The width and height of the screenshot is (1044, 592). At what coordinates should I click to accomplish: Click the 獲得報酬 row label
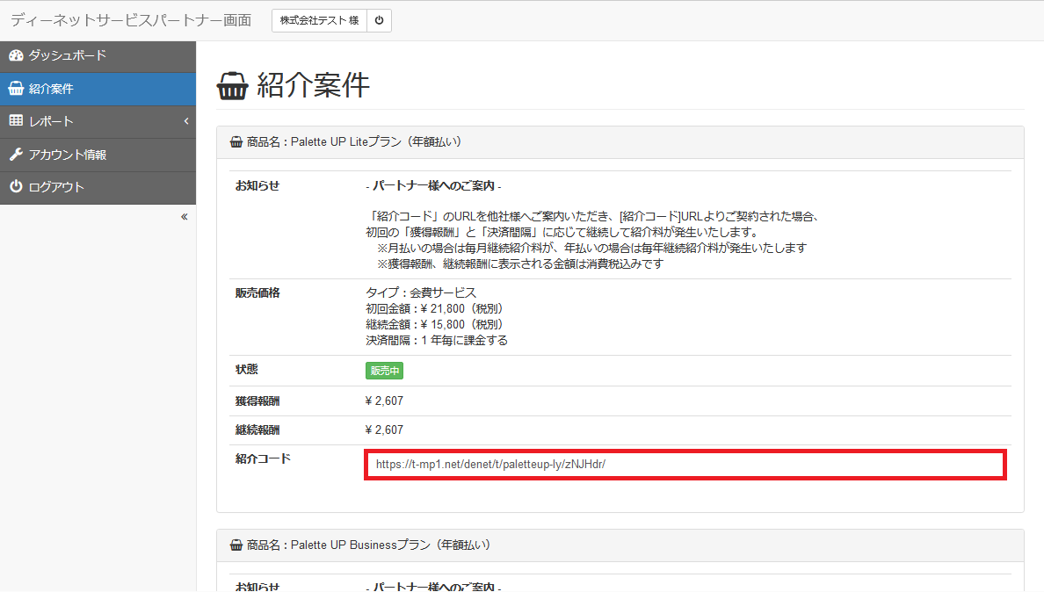coord(257,401)
